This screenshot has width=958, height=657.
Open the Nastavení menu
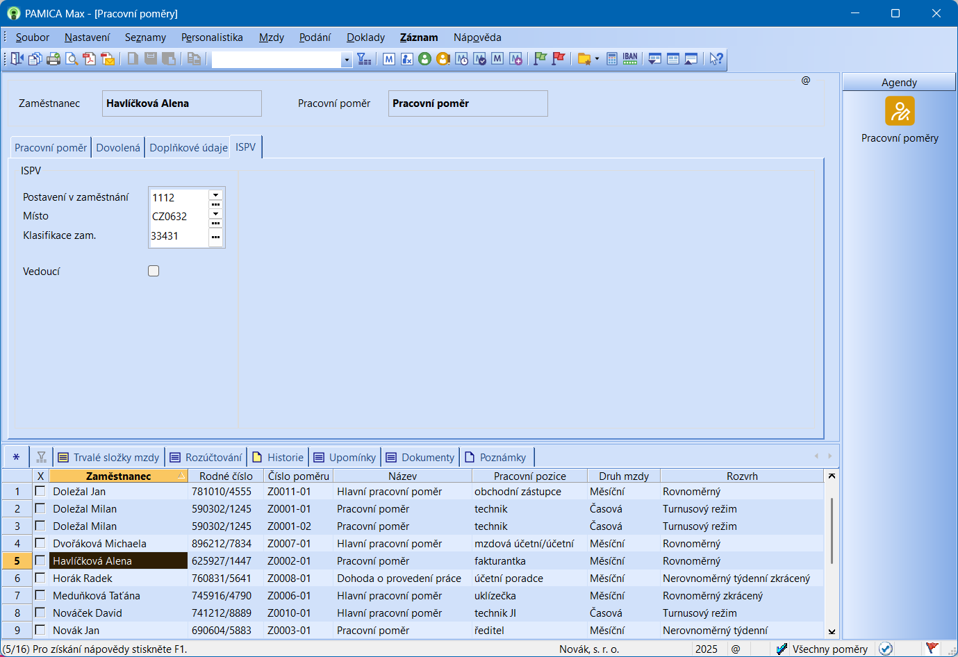click(x=87, y=38)
